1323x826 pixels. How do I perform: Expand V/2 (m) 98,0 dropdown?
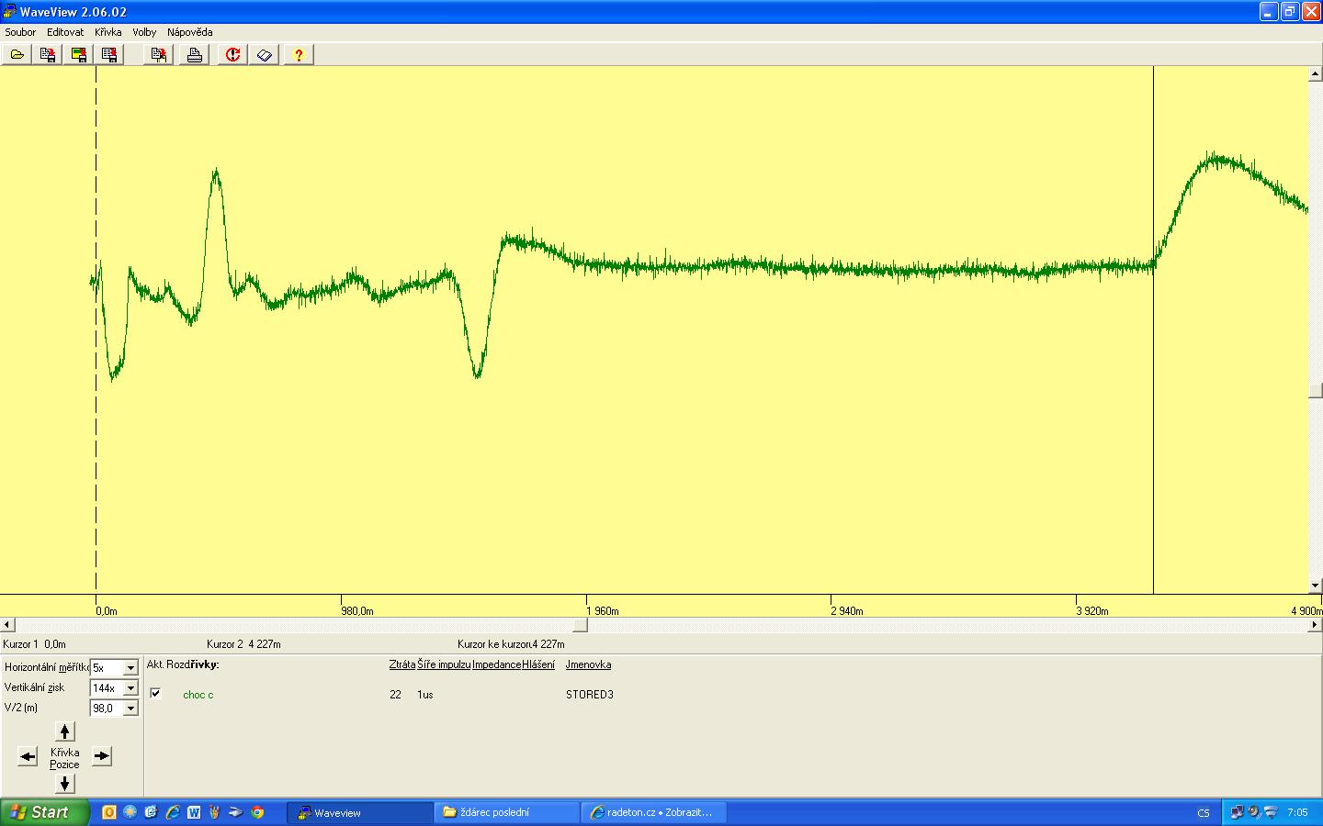pos(130,709)
